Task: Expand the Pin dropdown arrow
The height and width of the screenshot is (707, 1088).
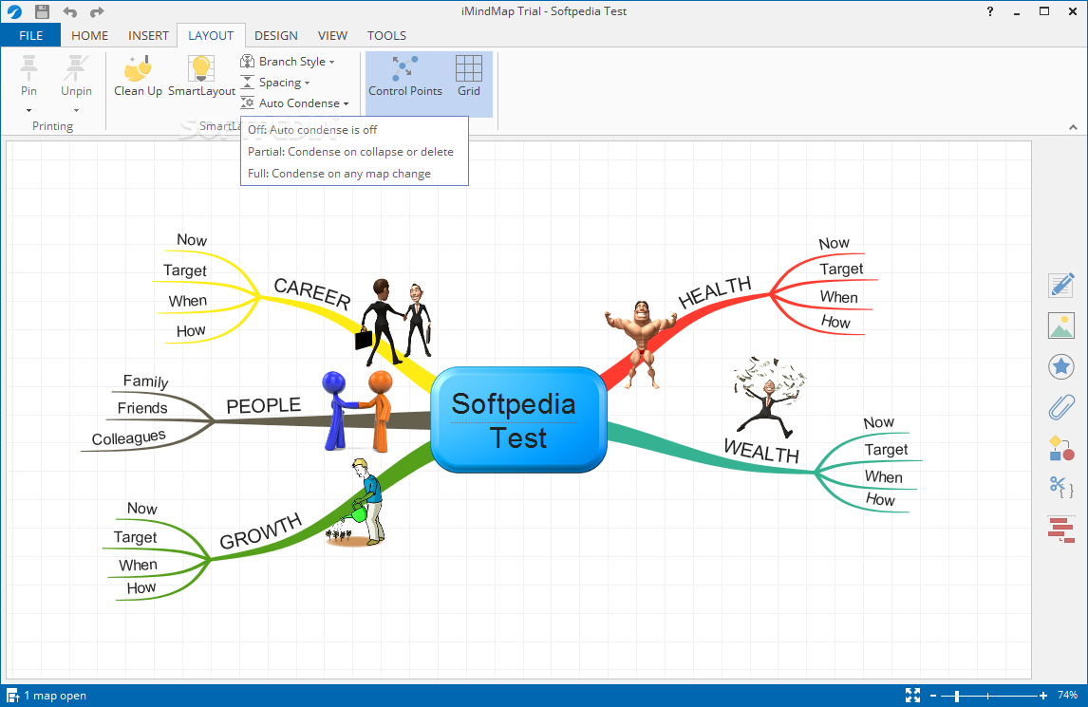Action: tap(28, 110)
